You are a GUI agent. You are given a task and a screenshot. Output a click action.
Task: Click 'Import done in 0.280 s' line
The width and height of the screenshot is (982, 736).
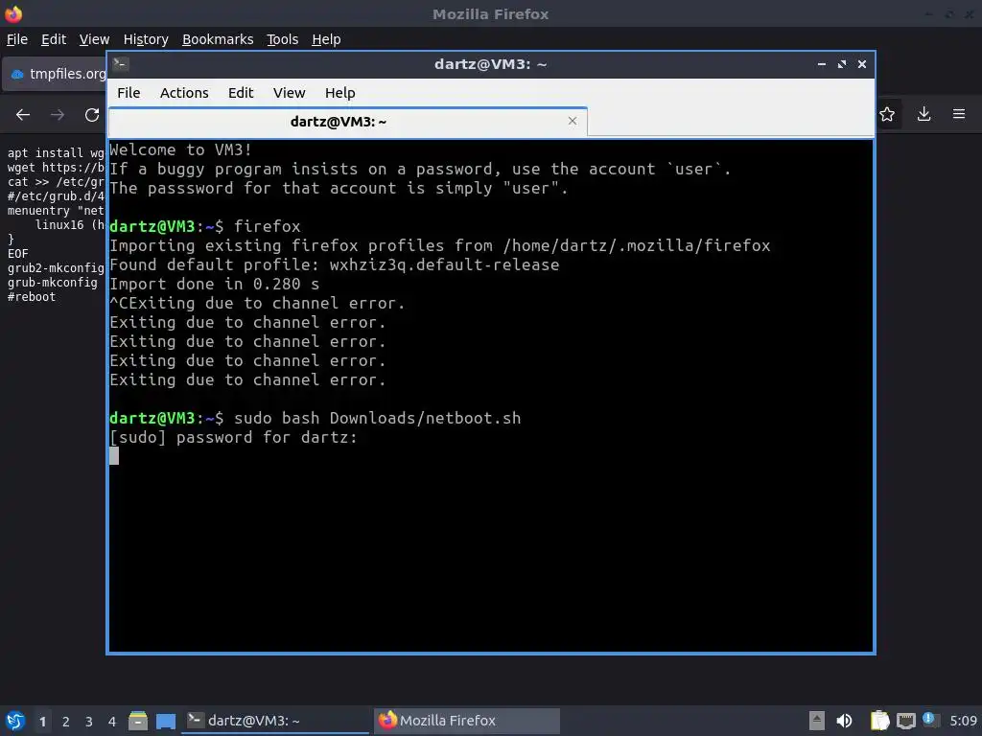(x=214, y=284)
